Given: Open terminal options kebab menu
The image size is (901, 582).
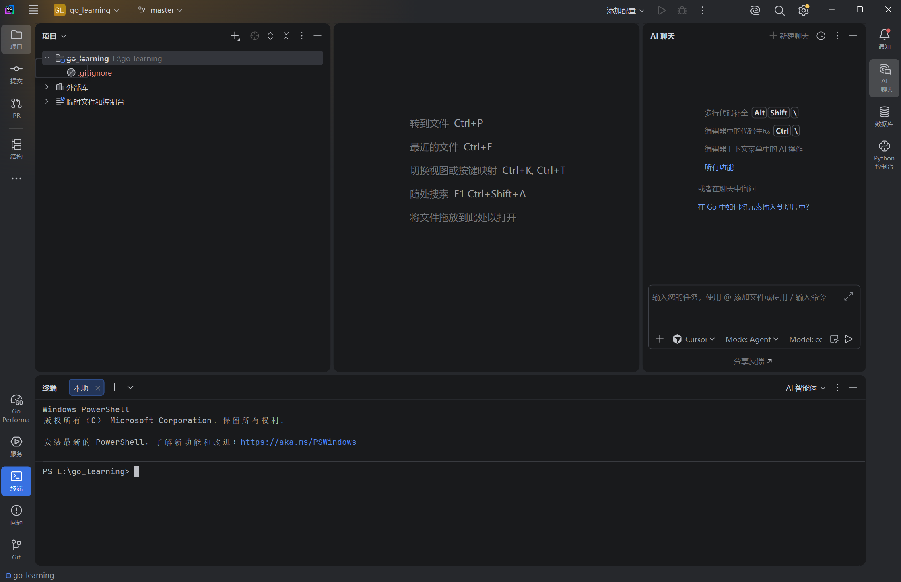Looking at the screenshot, I should tap(837, 387).
